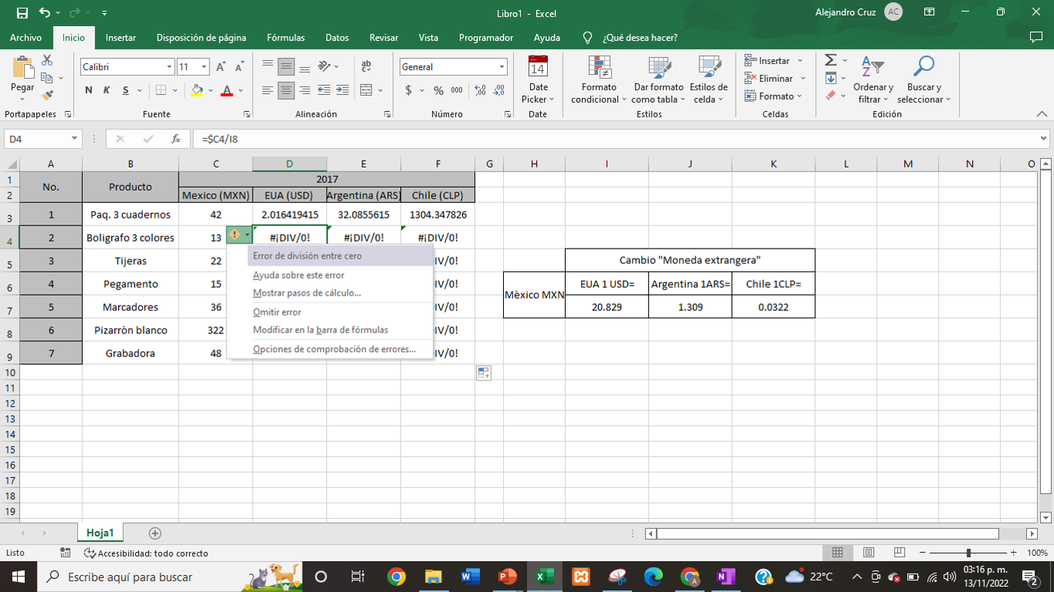The width and height of the screenshot is (1054, 592).
Task: Open the Fórmulas ribbon tab
Action: 285,37
